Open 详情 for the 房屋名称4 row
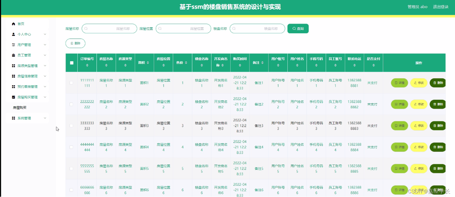The height and width of the screenshot is (197, 455). tap(399, 147)
